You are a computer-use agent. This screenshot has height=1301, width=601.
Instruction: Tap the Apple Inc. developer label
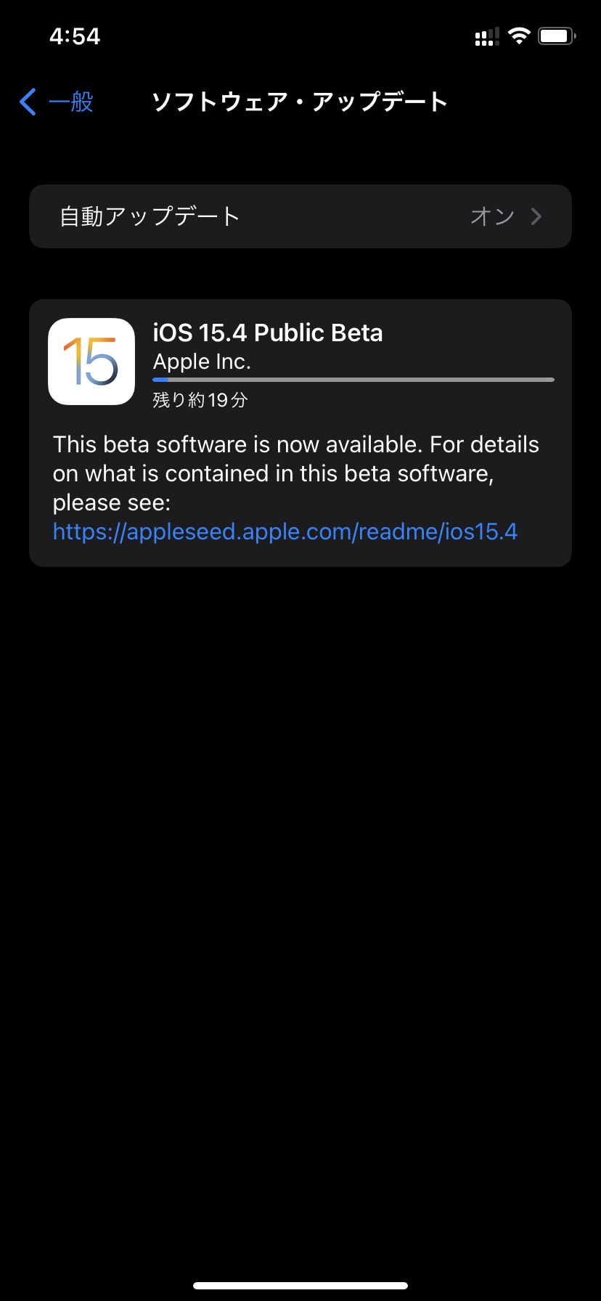click(x=202, y=362)
